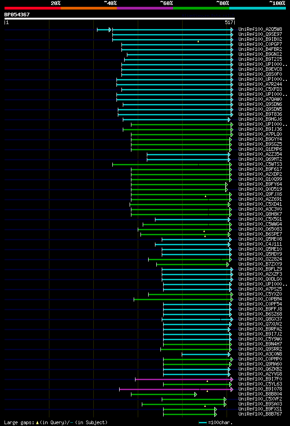
Task: Select the UniRef100_B8B767 label
Action: tap(260, 414)
